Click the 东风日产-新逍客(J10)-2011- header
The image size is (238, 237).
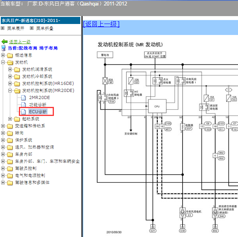pyautogui.click(x=41, y=20)
